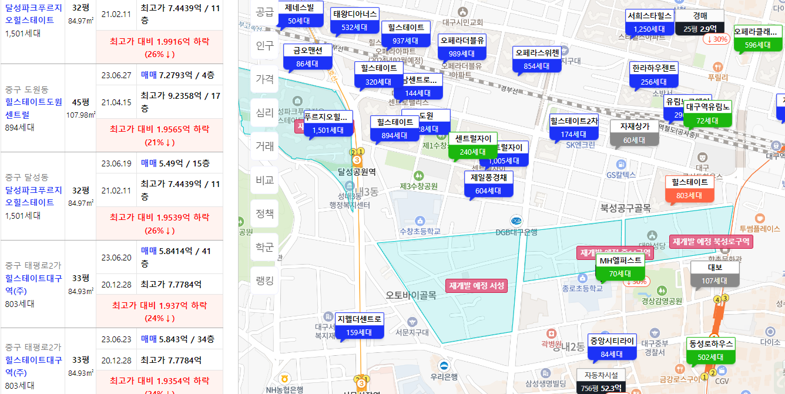Click the 경상감영공원 park icon
785x394 pixels.
[x=662, y=290]
